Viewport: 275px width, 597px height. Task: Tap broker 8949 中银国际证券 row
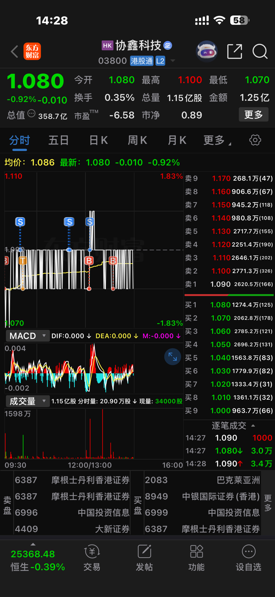[202, 496]
